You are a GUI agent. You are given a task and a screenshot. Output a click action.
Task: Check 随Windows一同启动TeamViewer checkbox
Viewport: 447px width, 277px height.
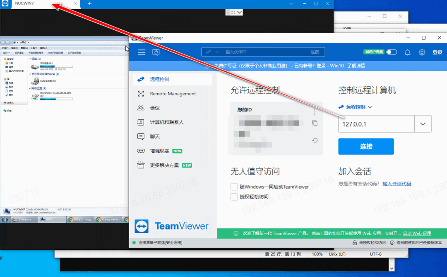[x=234, y=187]
